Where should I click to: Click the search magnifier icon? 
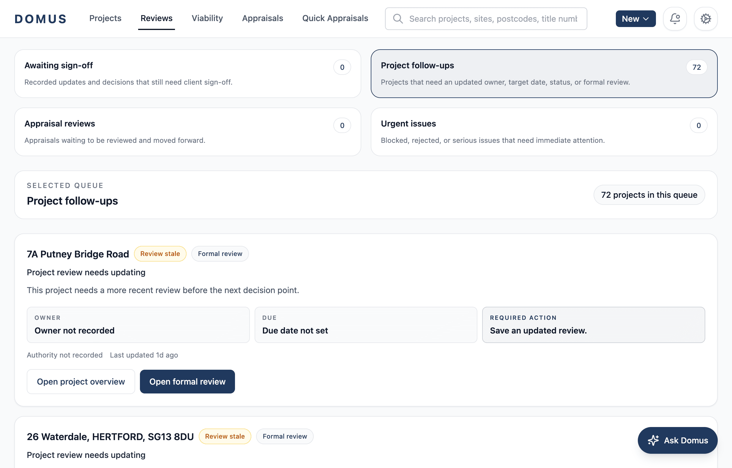point(397,18)
